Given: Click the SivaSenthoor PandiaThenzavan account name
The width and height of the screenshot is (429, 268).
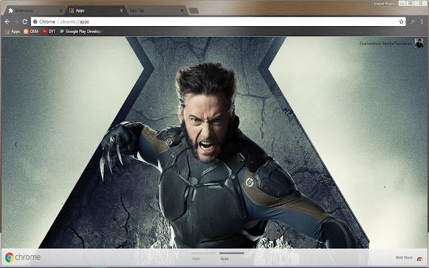Looking at the screenshot, I should click(385, 44).
